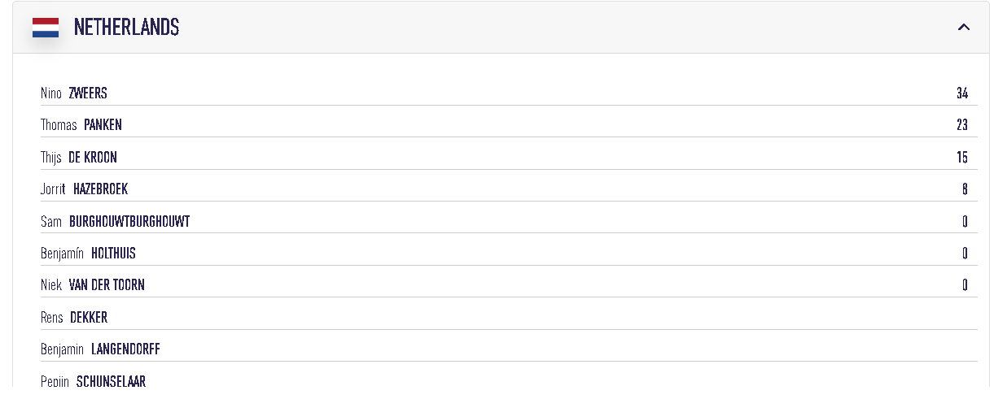Click Rens Dekker's name
Image resolution: width=994 pixels, height=399 pixels.
(x=74, y=318)
